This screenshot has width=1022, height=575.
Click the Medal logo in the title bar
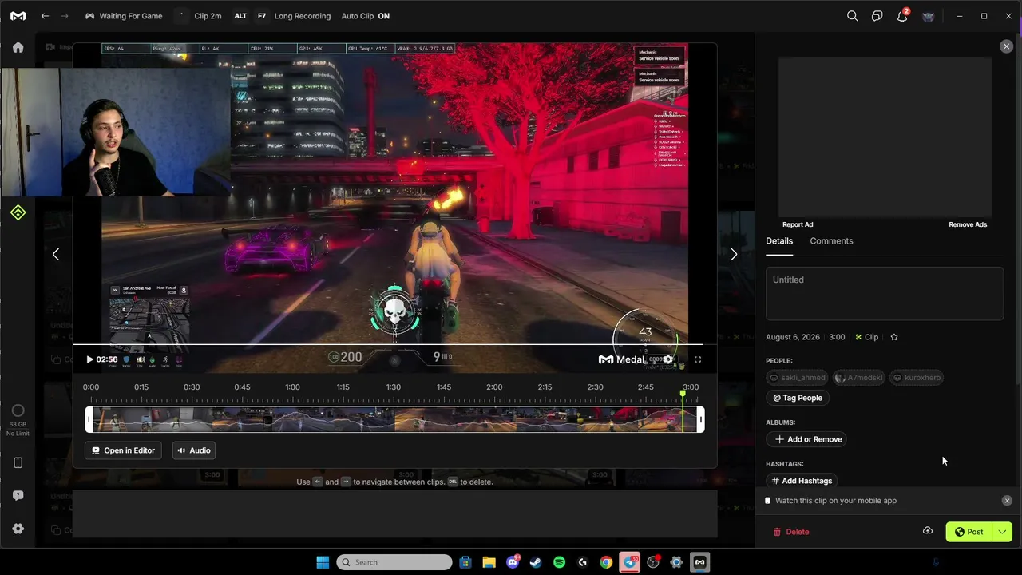tap(18, 16)
